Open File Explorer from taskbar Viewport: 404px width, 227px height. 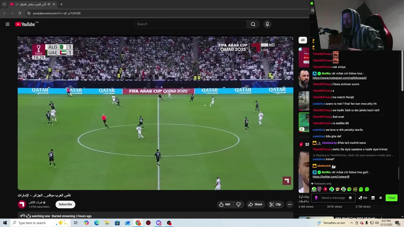[107, 223]
